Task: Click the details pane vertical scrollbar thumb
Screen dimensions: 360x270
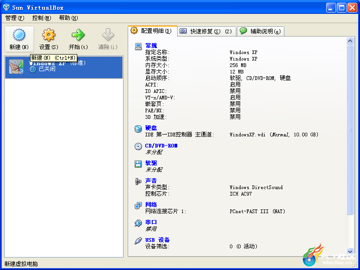Action: [x=350, y=130]
